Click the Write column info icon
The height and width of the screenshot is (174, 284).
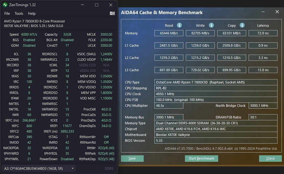click(211, 25)
